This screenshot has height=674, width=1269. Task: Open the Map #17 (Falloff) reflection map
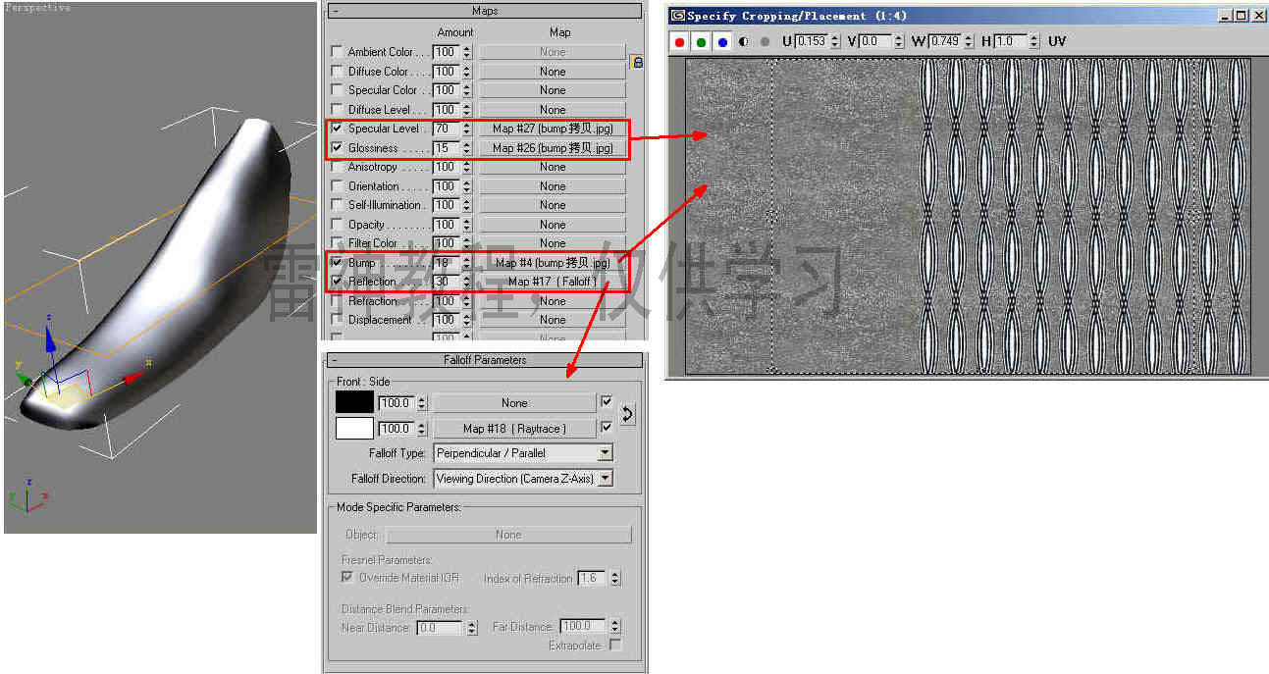[552, 282]
